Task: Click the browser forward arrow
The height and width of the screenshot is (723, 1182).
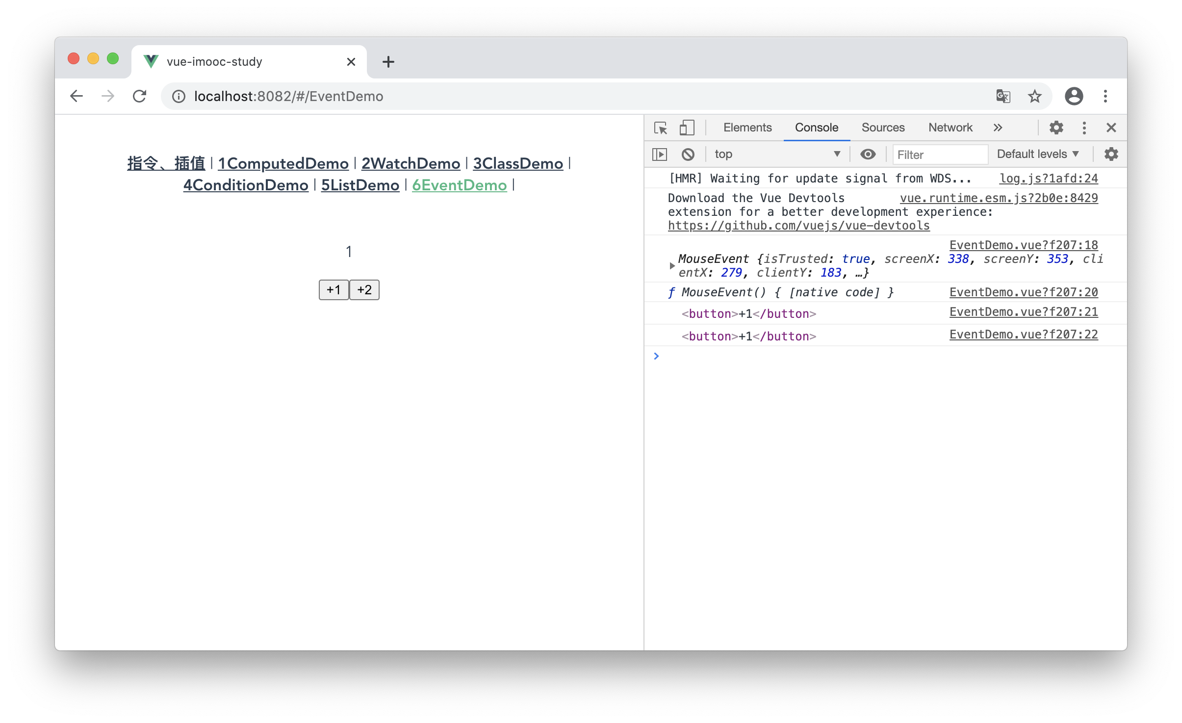Action: click(x=108, y=96)
